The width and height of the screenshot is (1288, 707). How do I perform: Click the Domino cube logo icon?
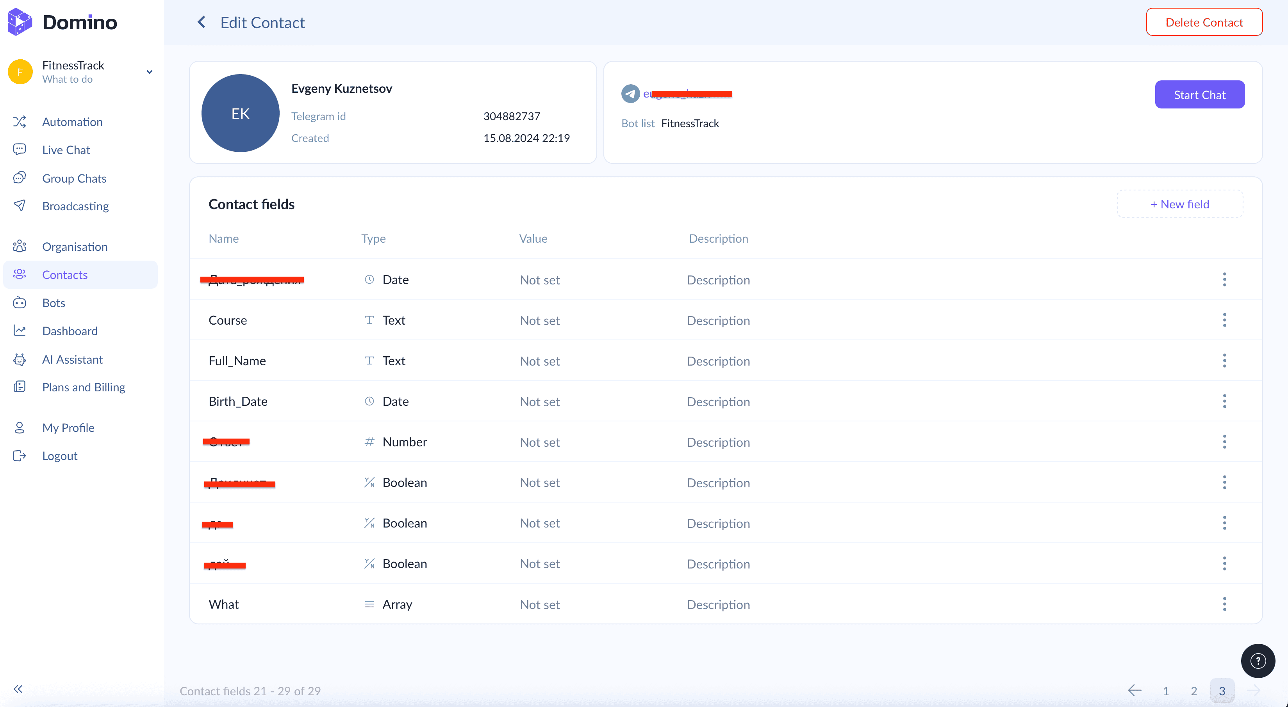[20, 22]
